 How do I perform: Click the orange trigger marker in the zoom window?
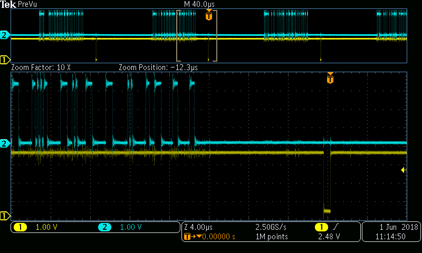coord(330,79)
